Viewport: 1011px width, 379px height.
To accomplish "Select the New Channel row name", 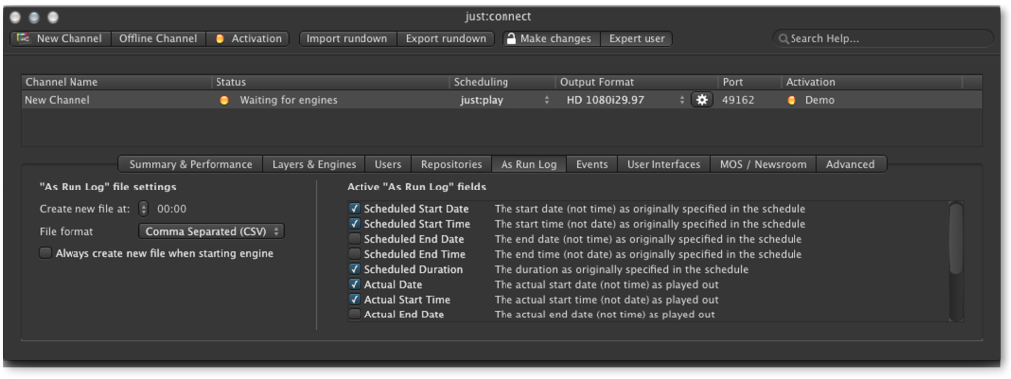I will [58, 100].
